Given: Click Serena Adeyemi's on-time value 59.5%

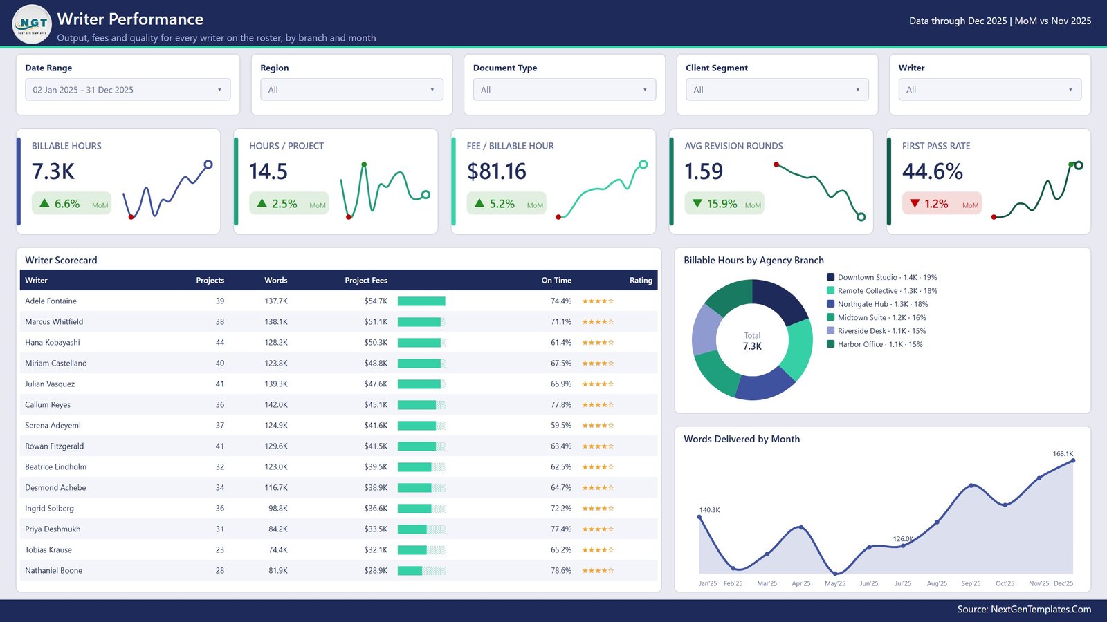Looking at the screenshot, I should pos(561,425).
